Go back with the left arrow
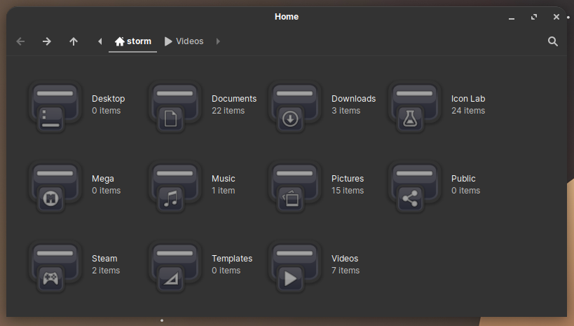 (x=20, y=41)
